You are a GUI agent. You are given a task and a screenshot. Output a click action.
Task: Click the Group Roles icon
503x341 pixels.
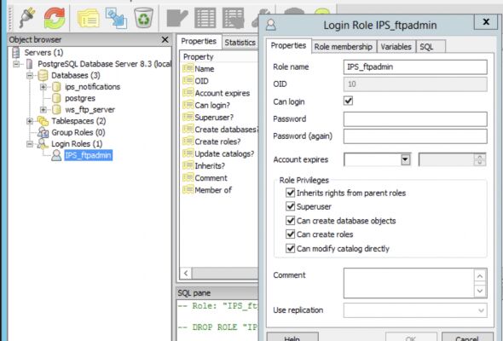click(x=43, y=132)
